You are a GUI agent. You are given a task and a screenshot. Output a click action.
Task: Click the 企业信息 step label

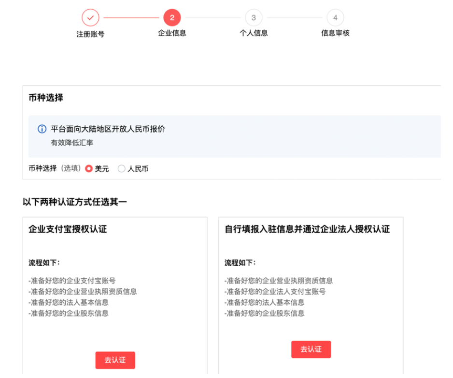click(172, 33)
